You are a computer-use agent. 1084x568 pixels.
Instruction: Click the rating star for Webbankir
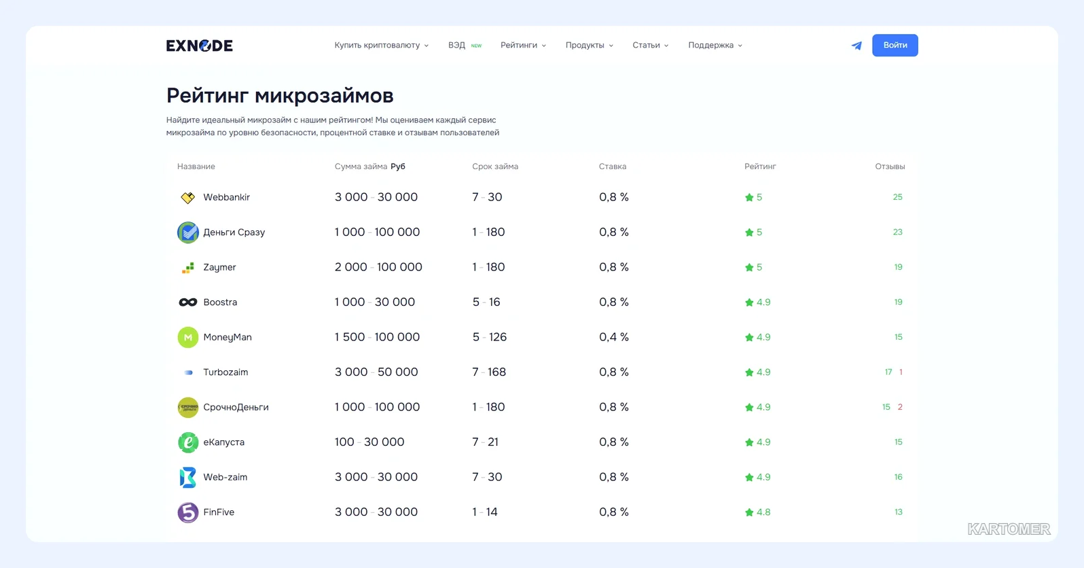click(749, 197)
